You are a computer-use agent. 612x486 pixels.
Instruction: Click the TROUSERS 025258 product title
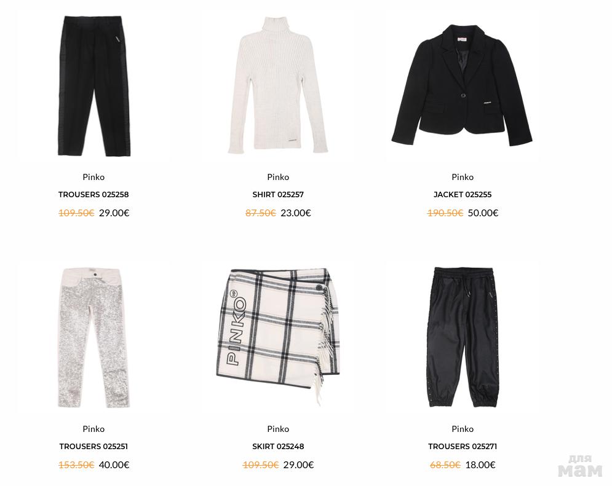(x=93, y=195)
